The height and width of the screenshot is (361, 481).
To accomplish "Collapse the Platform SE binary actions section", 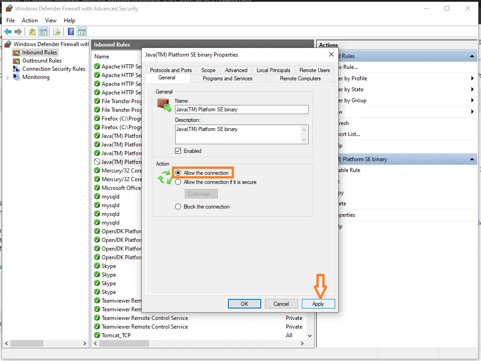I will point(472,159).
